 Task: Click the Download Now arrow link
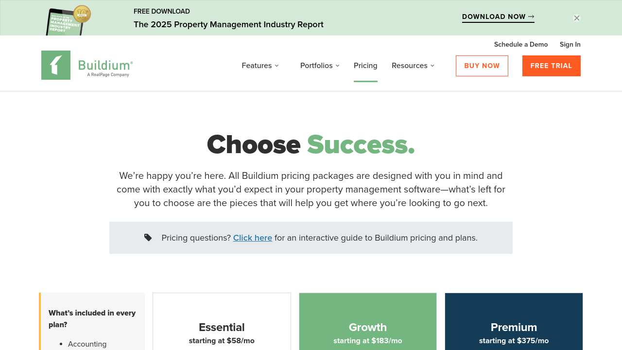[498, 17]
